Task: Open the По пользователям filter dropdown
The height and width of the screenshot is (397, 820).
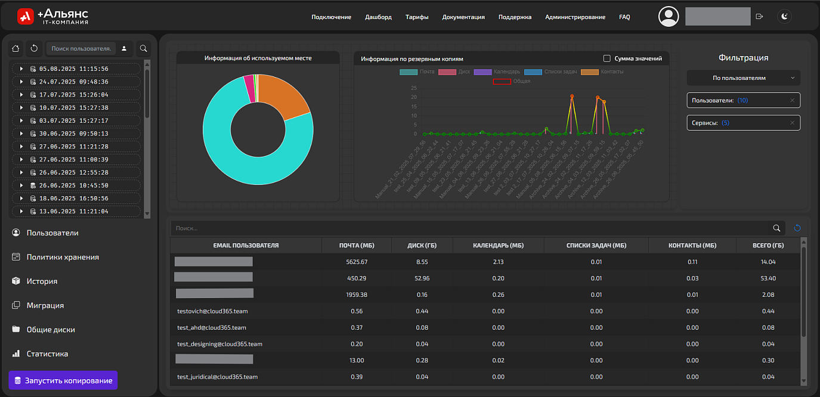Action: (x=743, y=77)
